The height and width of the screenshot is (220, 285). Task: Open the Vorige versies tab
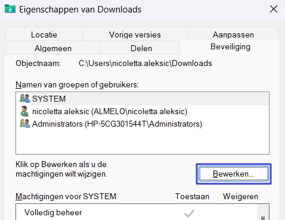[x=135, y=34]
